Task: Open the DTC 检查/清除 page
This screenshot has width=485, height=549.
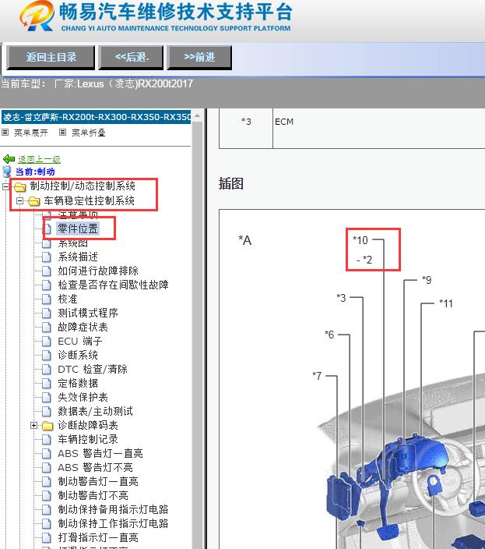Action: click(93, 369)
